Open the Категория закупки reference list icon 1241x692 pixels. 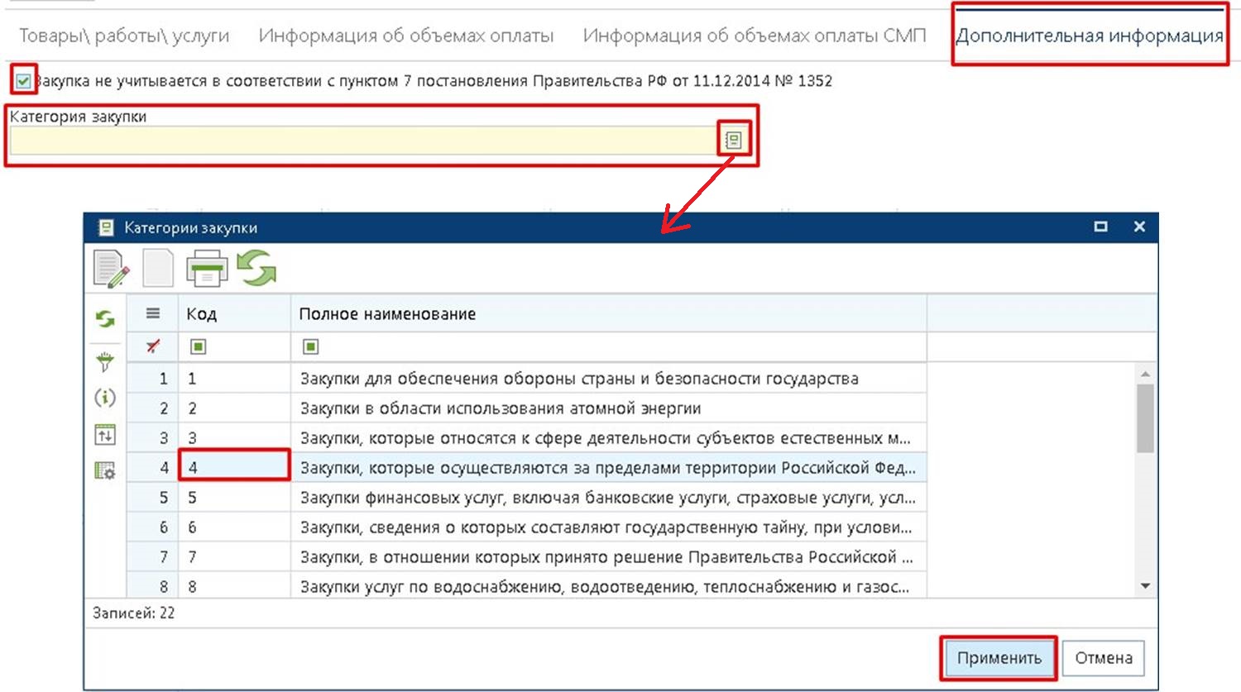[x=733, y=140]
